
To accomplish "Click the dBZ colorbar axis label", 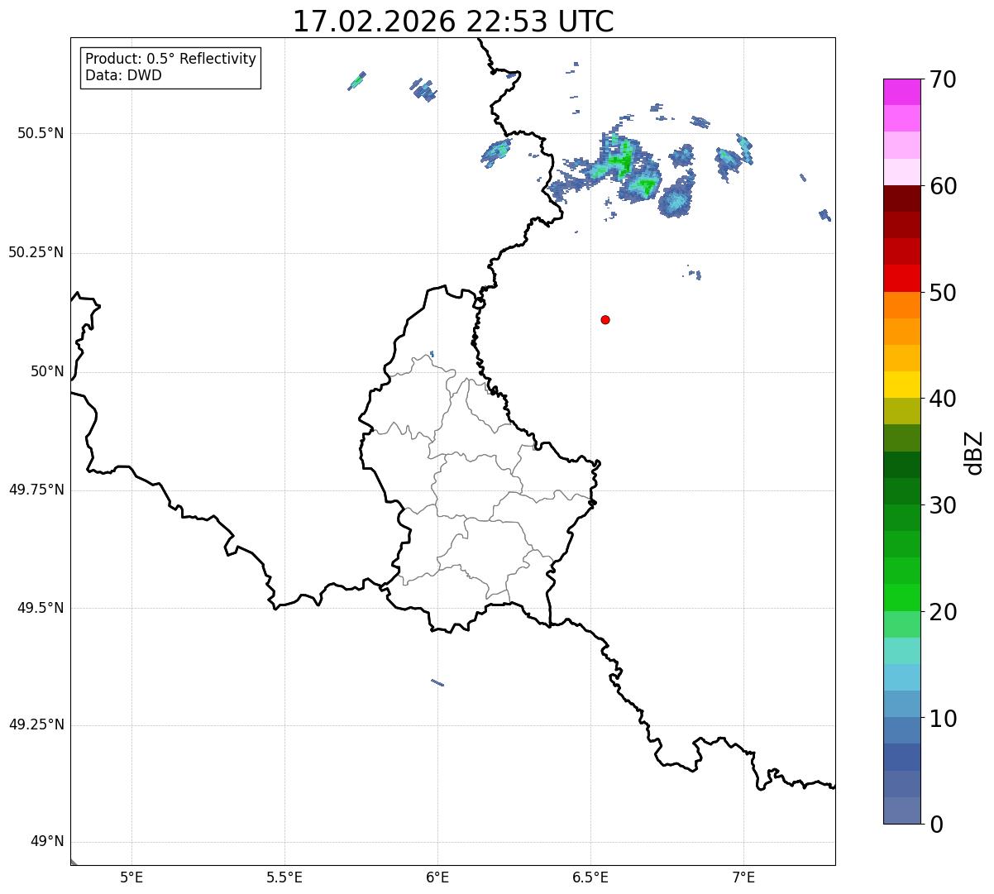I will pos(974,452).
